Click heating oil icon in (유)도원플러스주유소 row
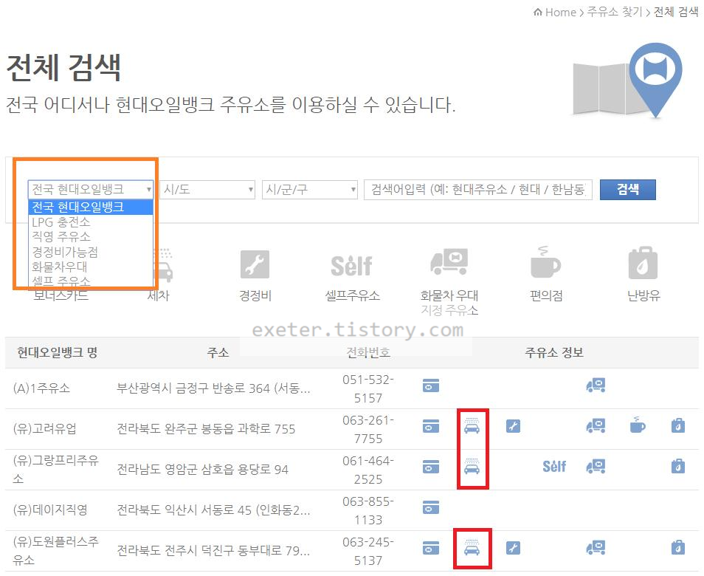 tap(678, 547)
